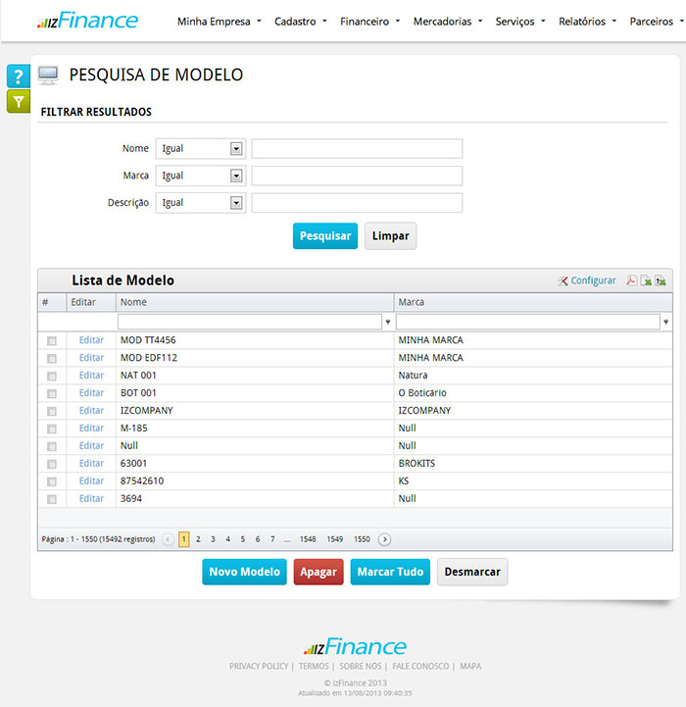Click the Marcar Tudo button

pos(390,572)
